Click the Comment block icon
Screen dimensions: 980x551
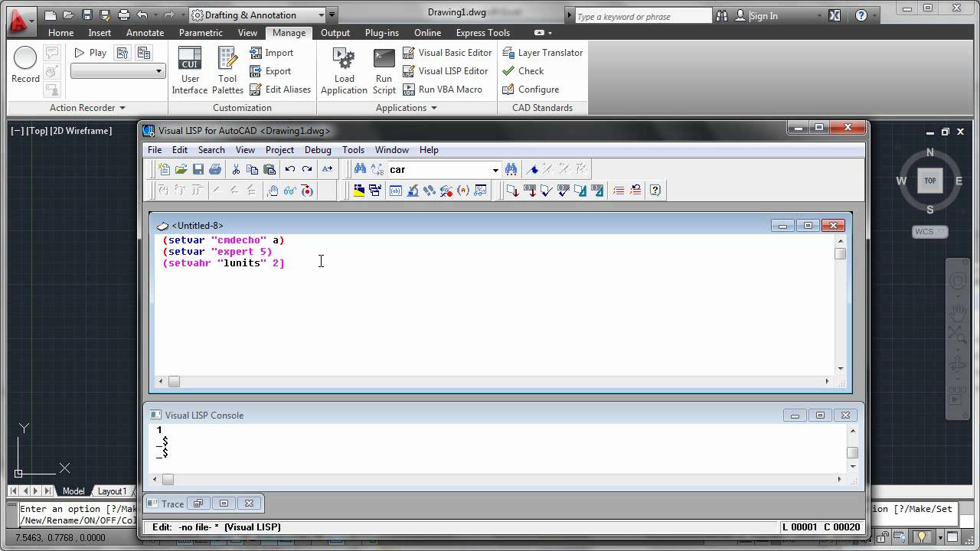619,191
